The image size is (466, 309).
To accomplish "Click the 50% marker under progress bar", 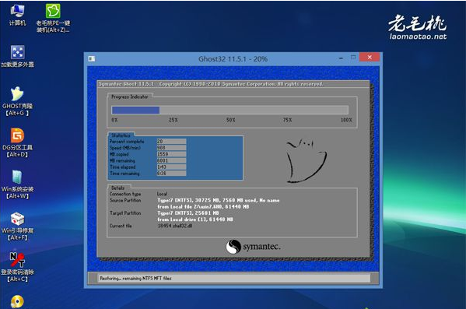I will click(230, 120).
